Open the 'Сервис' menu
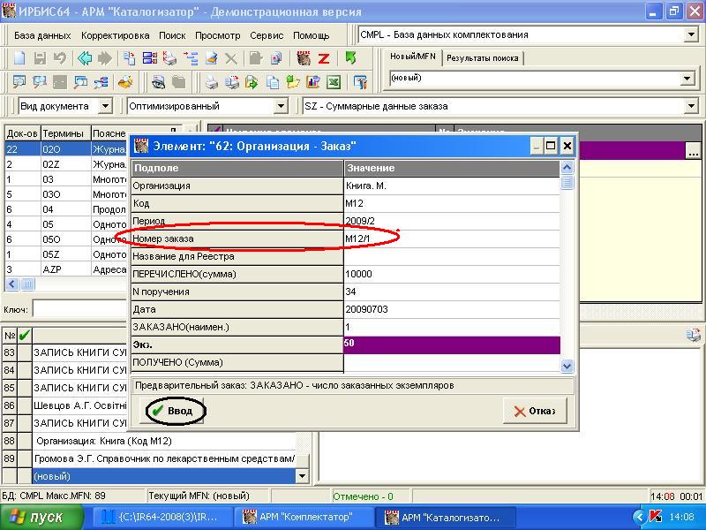 (x=267, y=35)
